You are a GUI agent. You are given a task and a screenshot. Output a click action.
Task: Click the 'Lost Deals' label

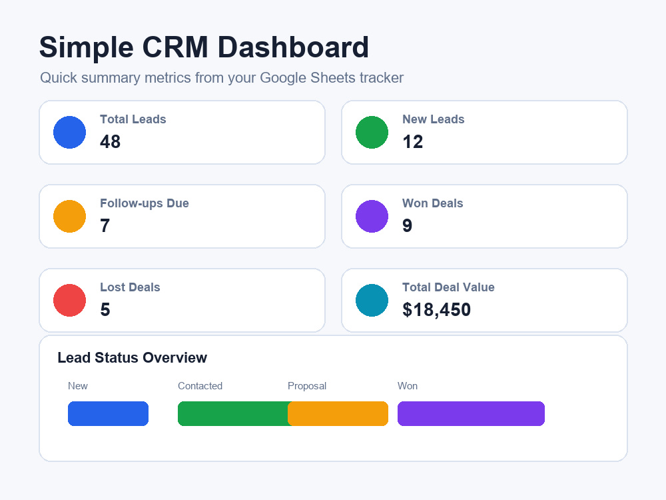click(130, 287)
